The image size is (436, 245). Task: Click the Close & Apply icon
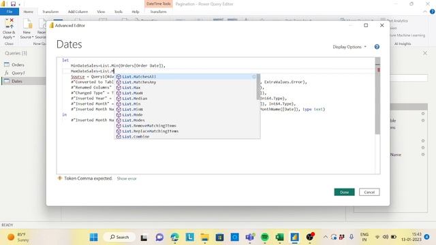click(9, 24)
